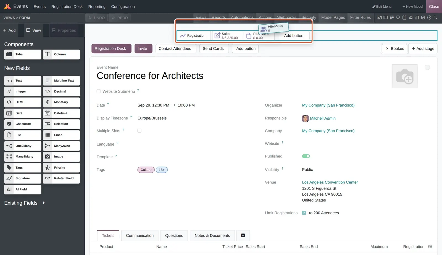
Task: Open the ticket table column options icon
Action: (430, 247)
